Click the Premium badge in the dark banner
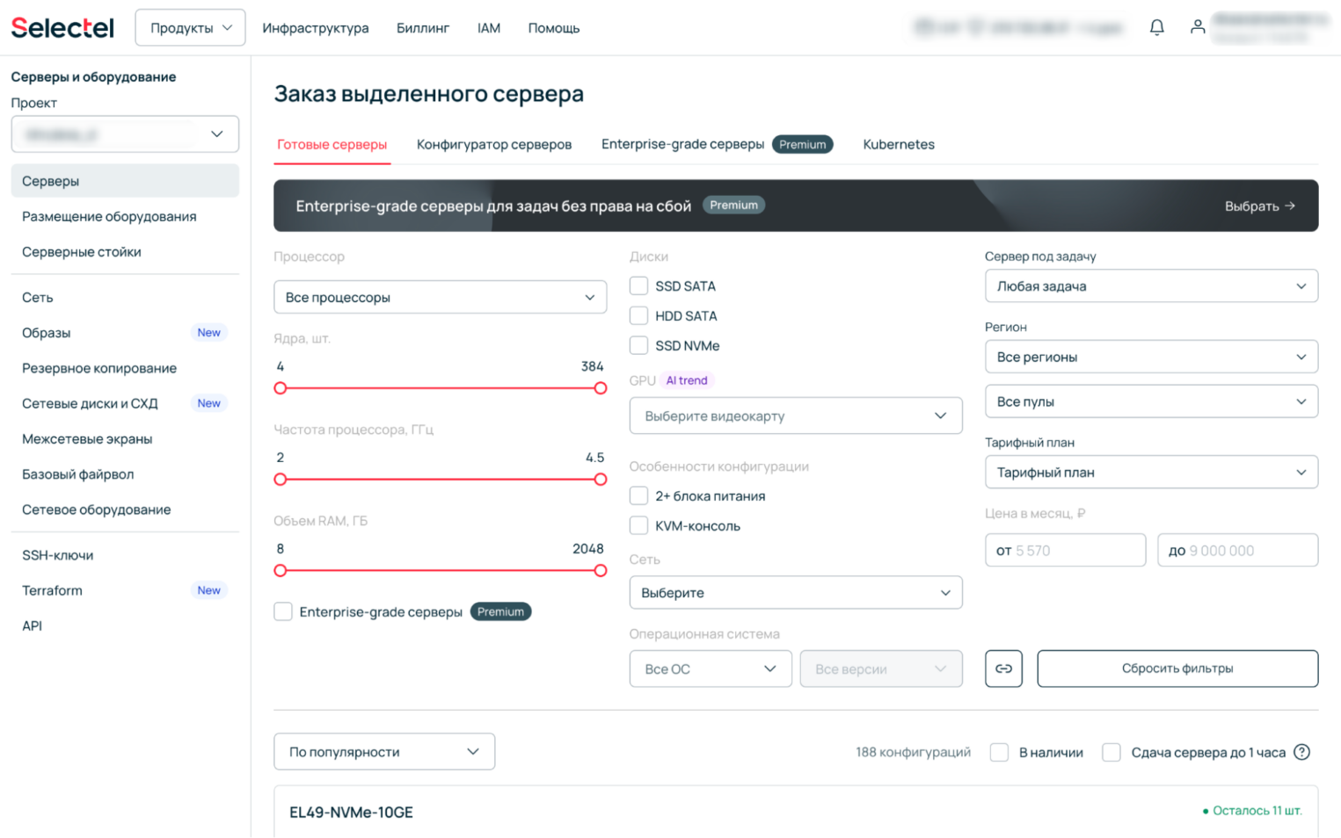The image size is (1341, 838). pos(733,205)
